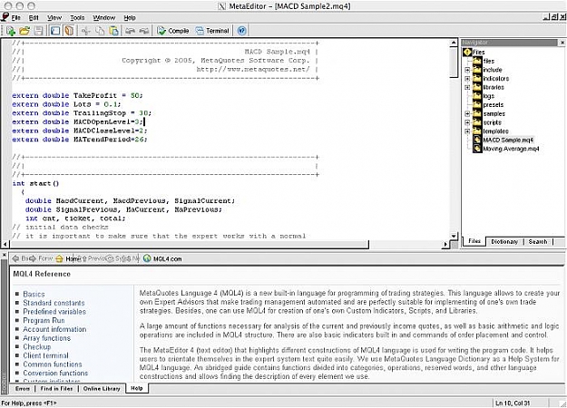Expand the libraries folder node

[x=467, y=87]
